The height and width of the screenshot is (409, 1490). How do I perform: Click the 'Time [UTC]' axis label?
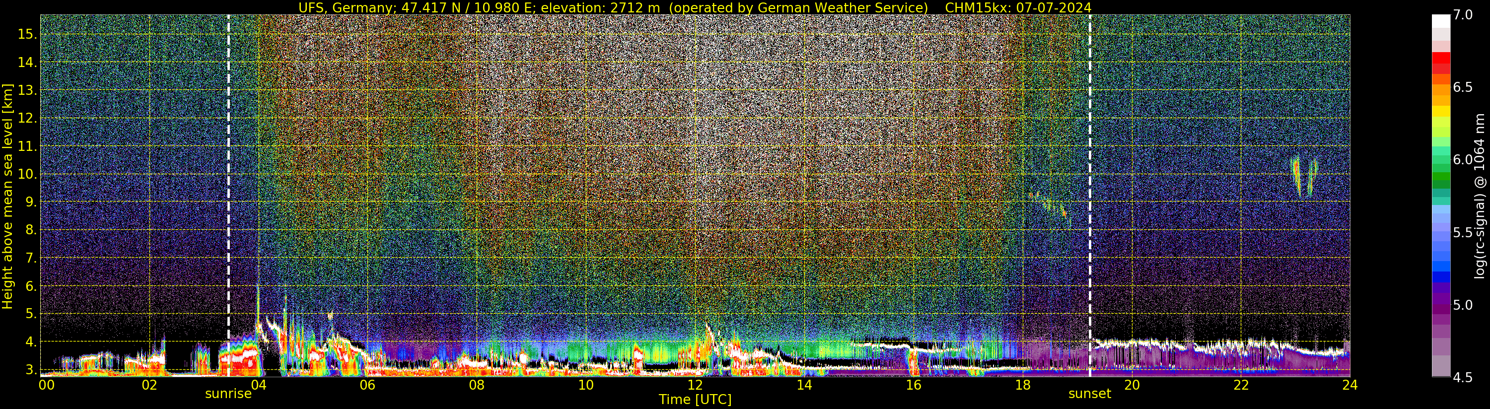pos(695,400)
